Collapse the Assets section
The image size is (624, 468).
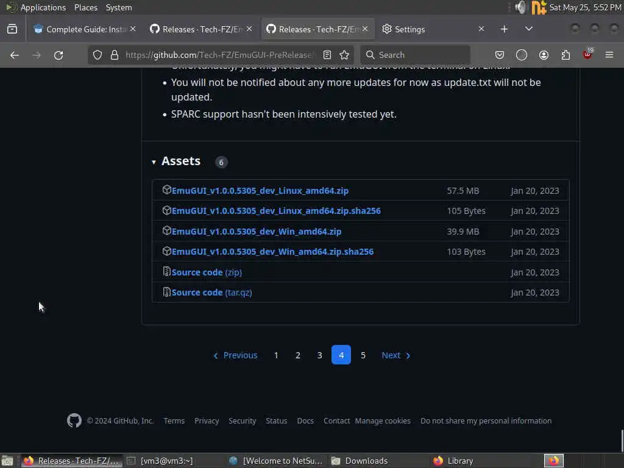point(154,162)
